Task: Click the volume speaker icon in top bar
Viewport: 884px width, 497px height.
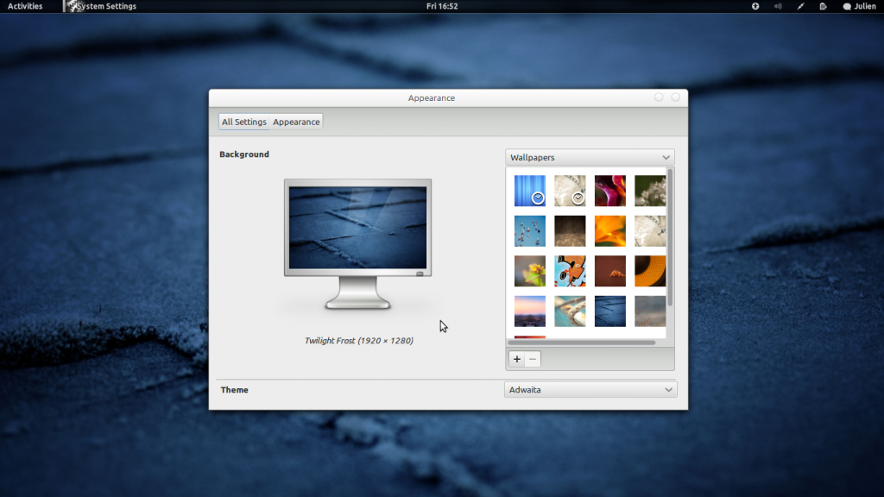Action: pyautogui.click(x=778, y=6)
